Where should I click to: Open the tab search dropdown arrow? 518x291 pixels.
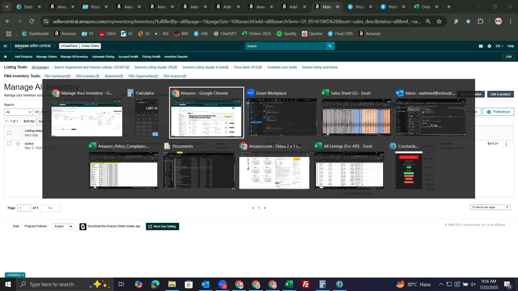tap(7, 7)
